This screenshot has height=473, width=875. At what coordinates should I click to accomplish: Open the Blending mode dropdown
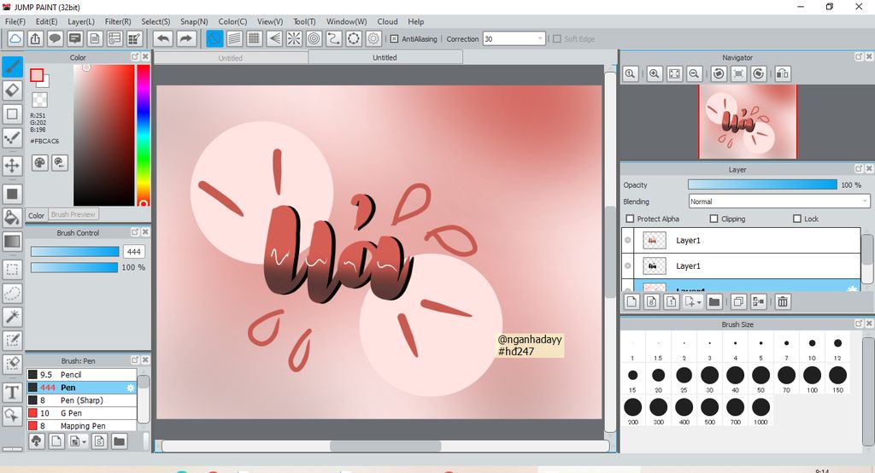[779, 201]
